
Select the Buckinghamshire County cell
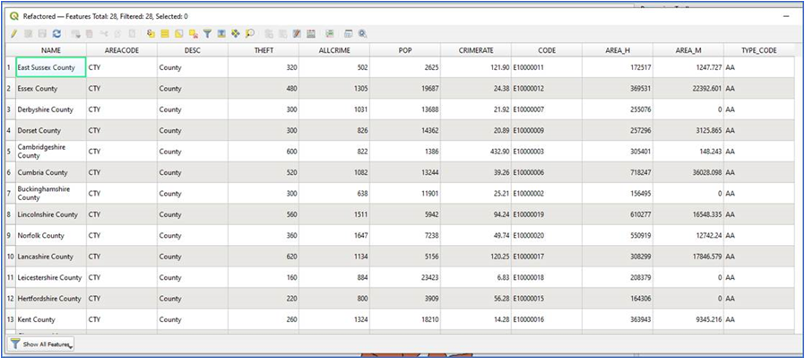coord(51,194)
